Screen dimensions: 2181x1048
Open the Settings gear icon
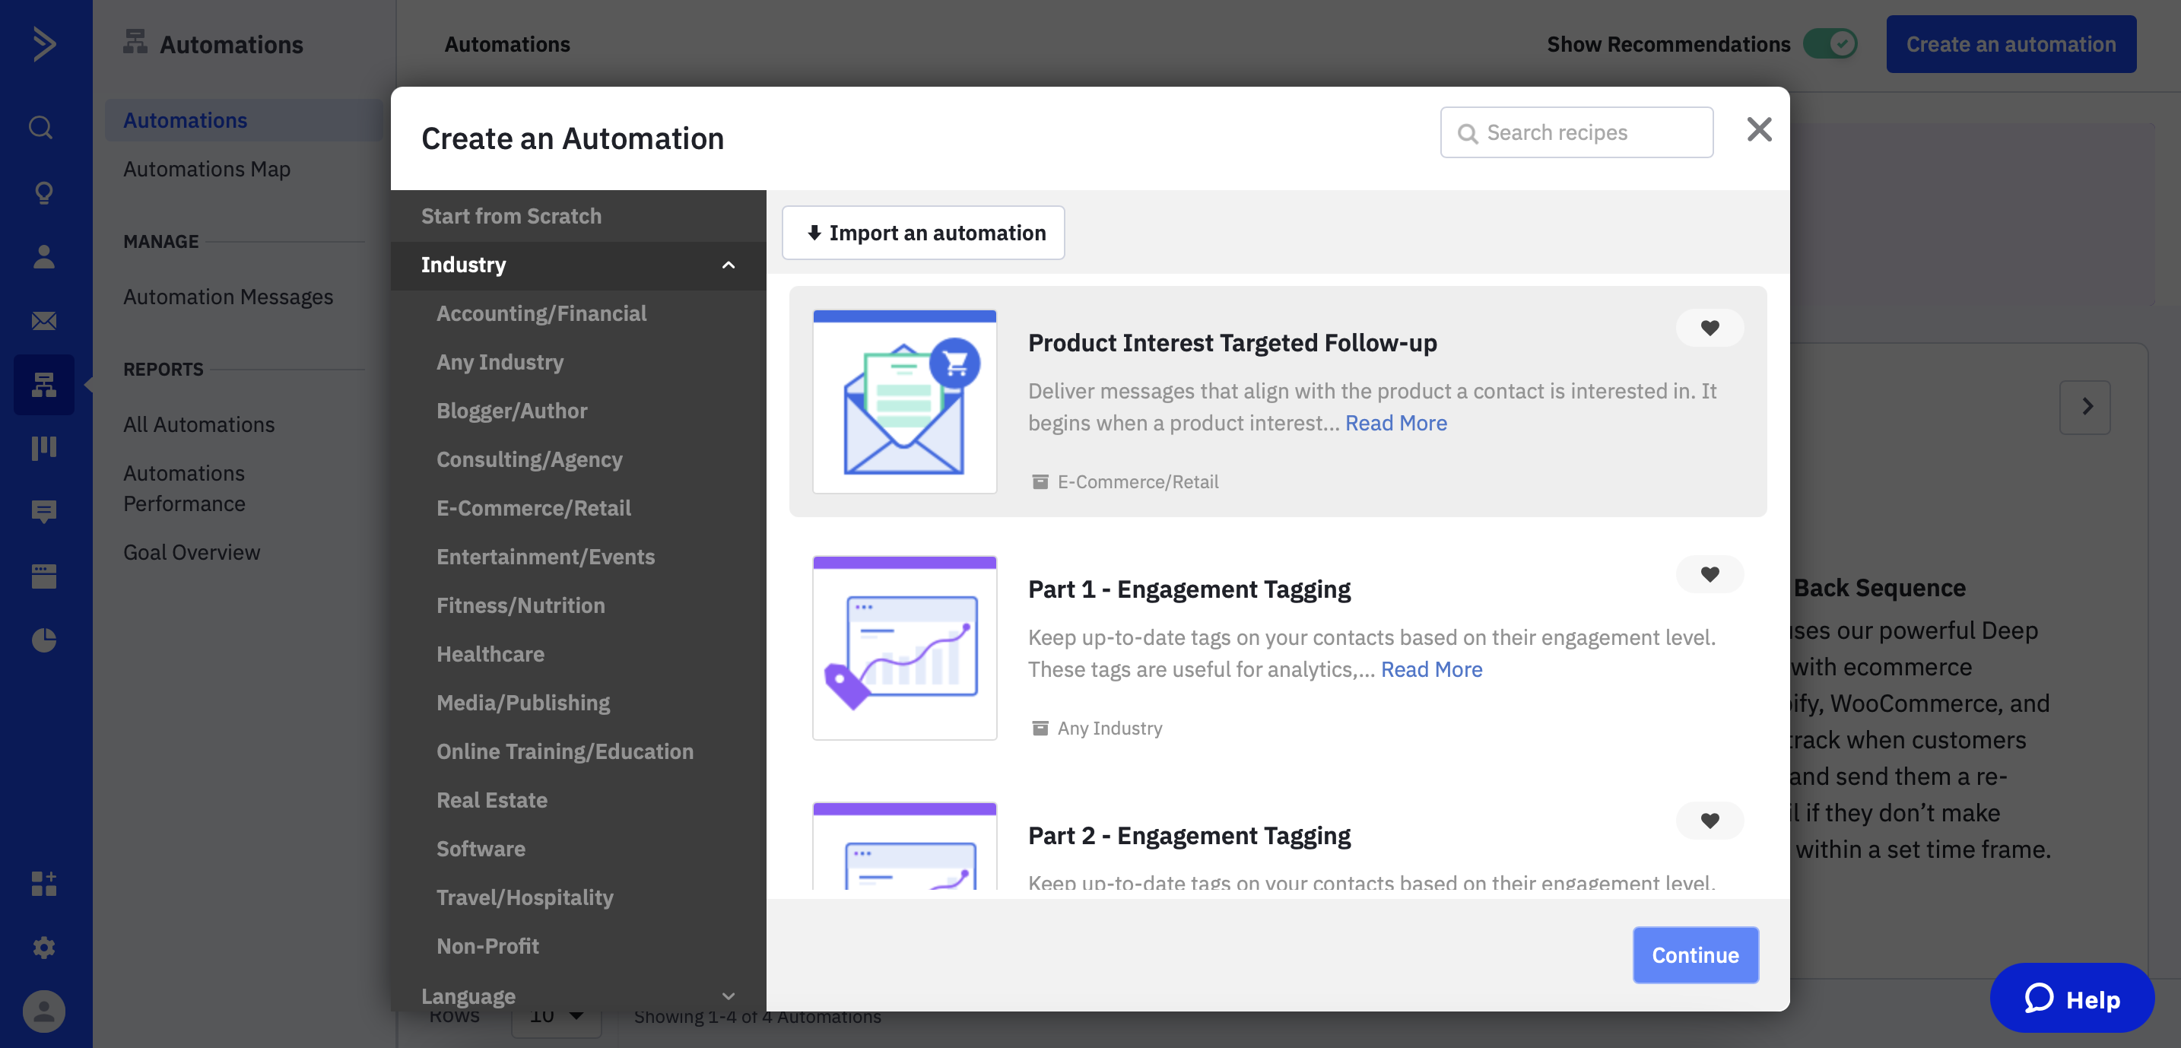pos(43,948)
